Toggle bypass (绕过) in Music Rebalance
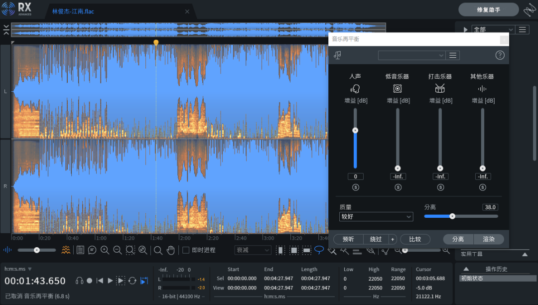 pos(377,239)
